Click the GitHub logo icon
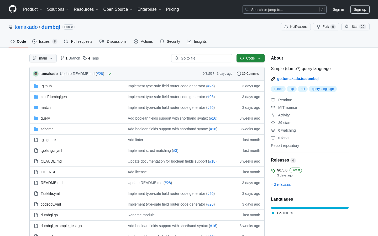Viewport: 378px width, 236px height. [13, 9]
